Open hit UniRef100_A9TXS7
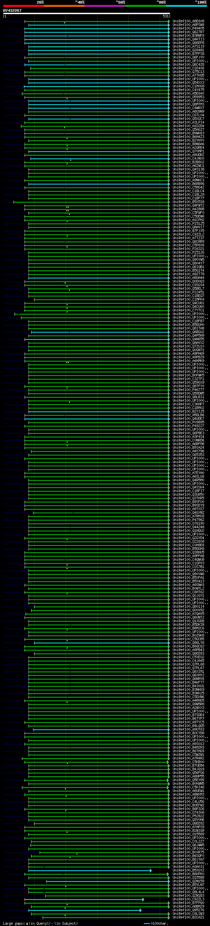Viewport: 210px width, 926px height. pyautogui.click(x=188, y=509)
